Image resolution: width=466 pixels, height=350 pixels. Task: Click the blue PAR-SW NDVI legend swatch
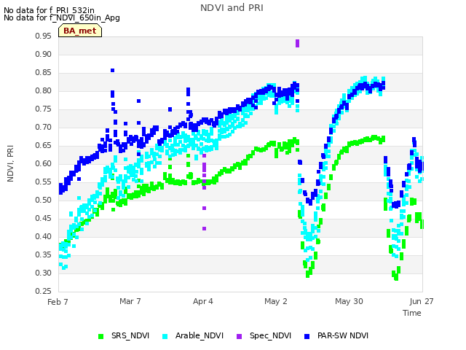pyautogui.click(x=307, y=336)
